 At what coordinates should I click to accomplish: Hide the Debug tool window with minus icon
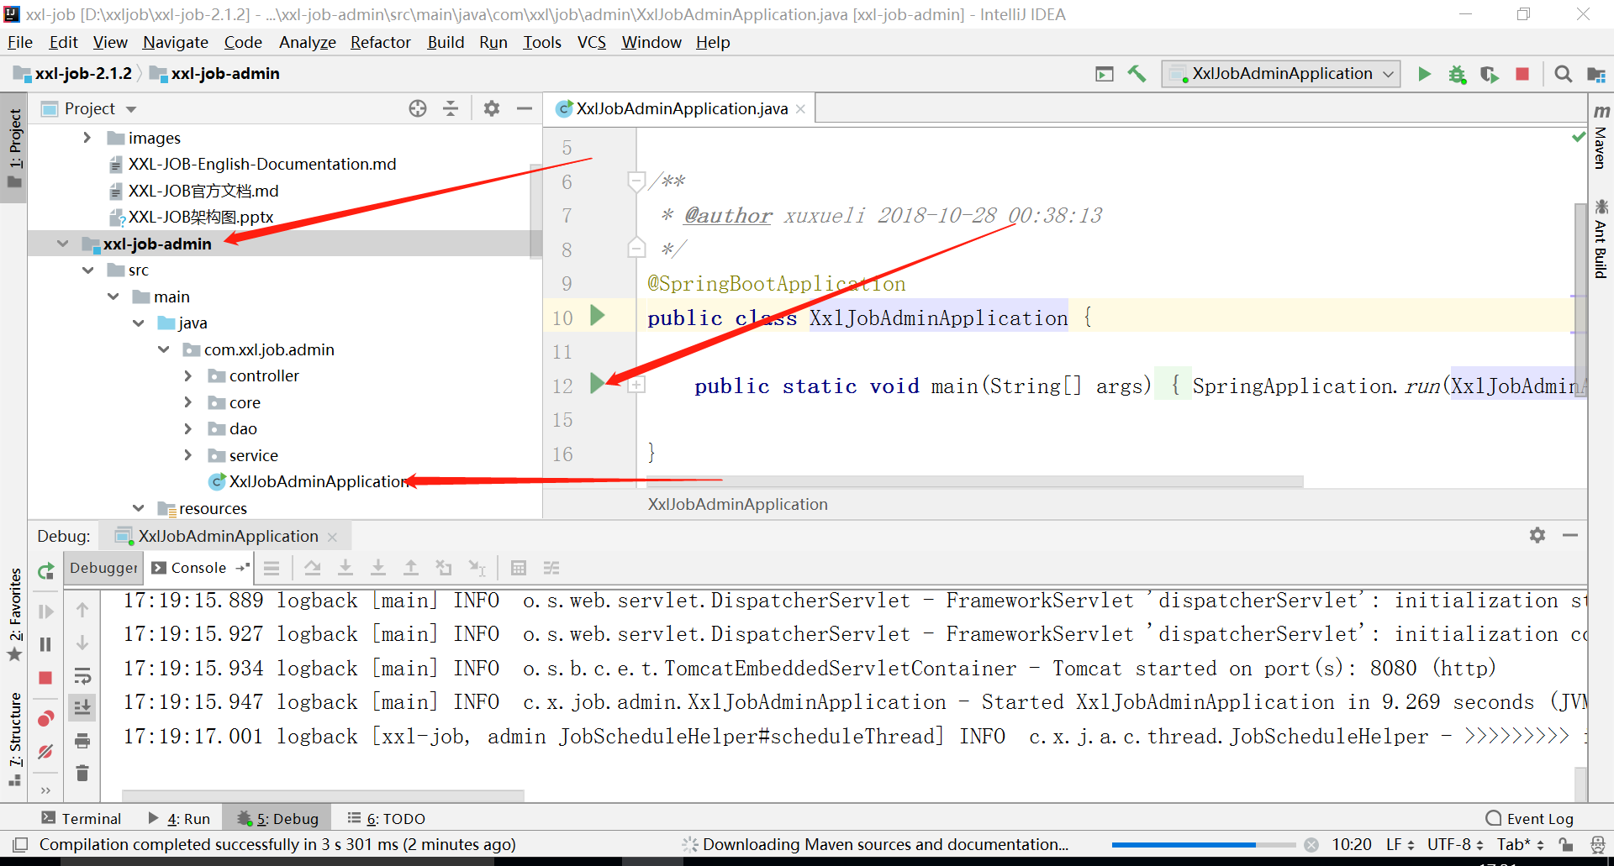(x=1570, y=535)
